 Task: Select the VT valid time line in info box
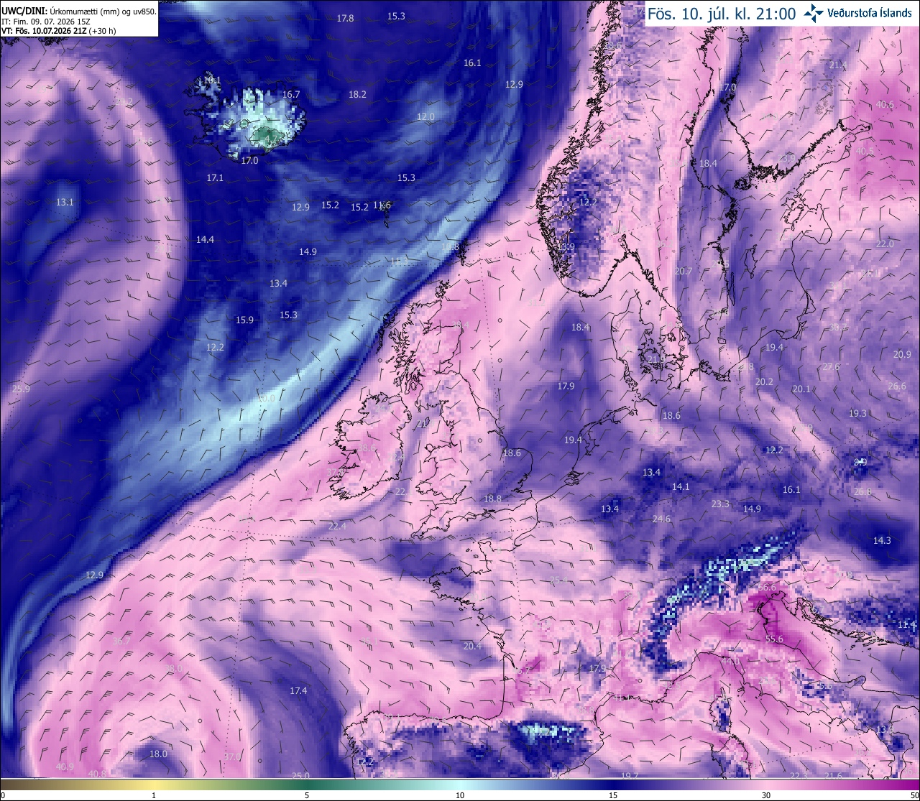(x=58, y=31)
